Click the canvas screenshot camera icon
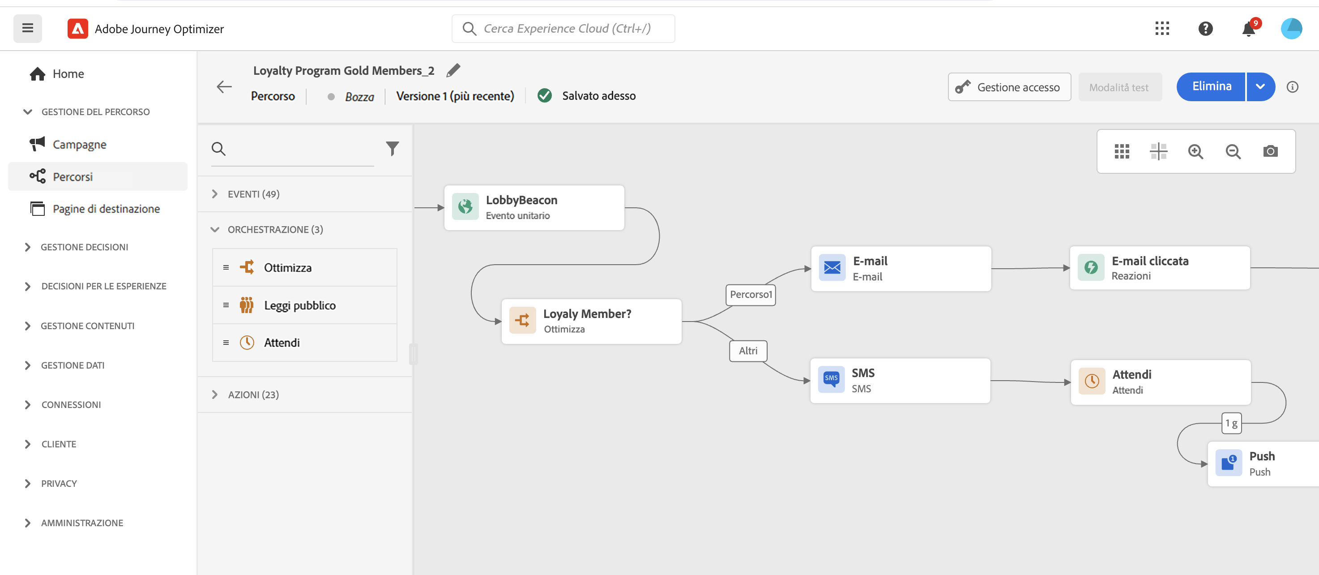Screen dimensions: 1319x575 point(1270,151)
